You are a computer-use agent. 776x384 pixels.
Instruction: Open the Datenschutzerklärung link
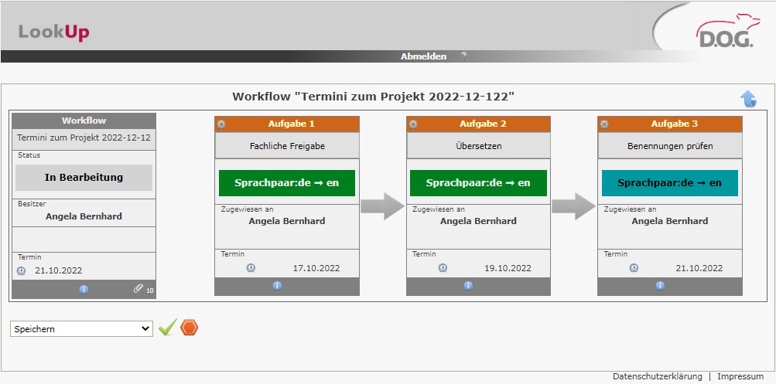[657, 376]
